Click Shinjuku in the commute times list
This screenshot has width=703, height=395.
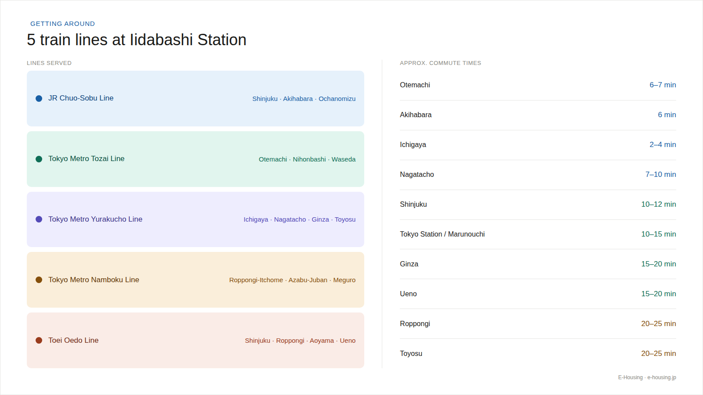[x=413, y=205]
